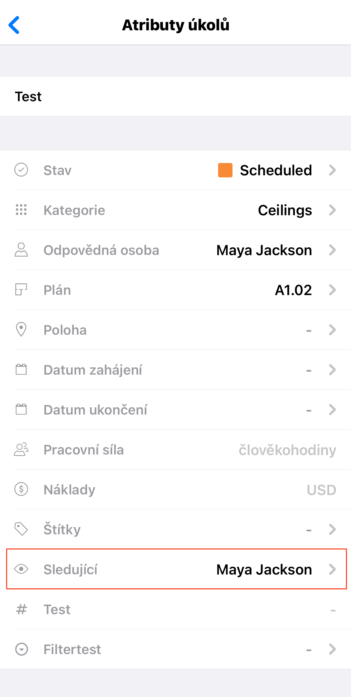Click the Stav checkmark circle icon
The image size is (351, 697).
pos(21,170)
